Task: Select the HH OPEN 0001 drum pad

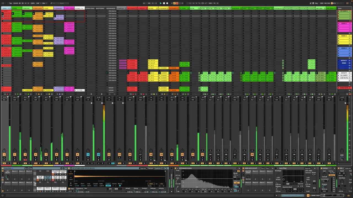Action: 55,172
